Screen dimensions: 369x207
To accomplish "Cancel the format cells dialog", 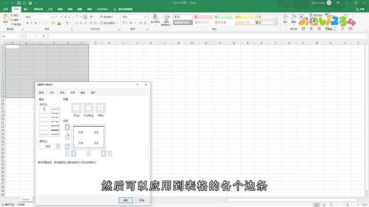I will (x=142, y=200).
